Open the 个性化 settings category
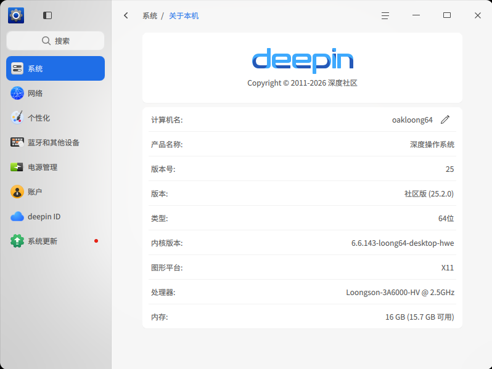 (x=55, y=118)
